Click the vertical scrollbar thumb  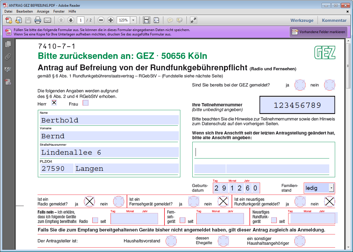coord(348,66)
